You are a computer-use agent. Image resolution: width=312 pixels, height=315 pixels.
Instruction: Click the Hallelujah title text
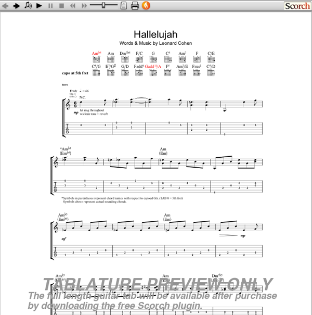[x=155, y=34]
